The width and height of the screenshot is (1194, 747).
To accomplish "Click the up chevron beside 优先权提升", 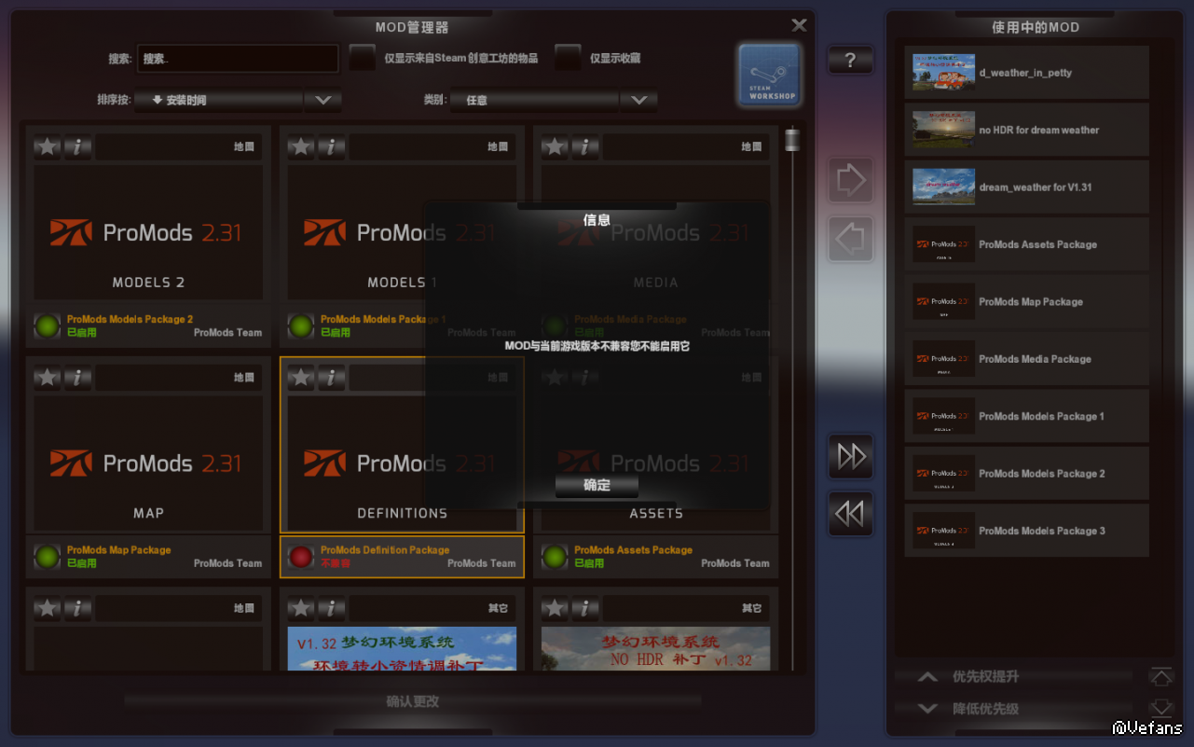I will pos(927,677).
